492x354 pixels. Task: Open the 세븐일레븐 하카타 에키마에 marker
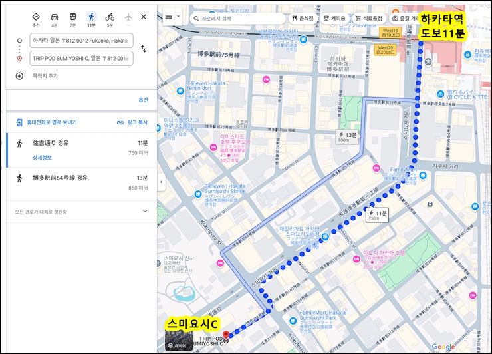[303, 39]
